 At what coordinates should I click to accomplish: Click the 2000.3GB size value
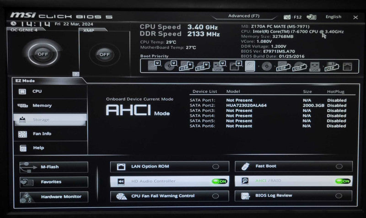pyautogui.click(x=313, y=106)
